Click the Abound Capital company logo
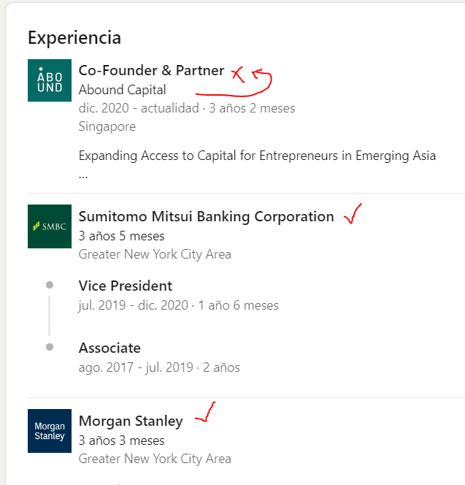The height and width of the screenshot is (485, 465). 50,80
